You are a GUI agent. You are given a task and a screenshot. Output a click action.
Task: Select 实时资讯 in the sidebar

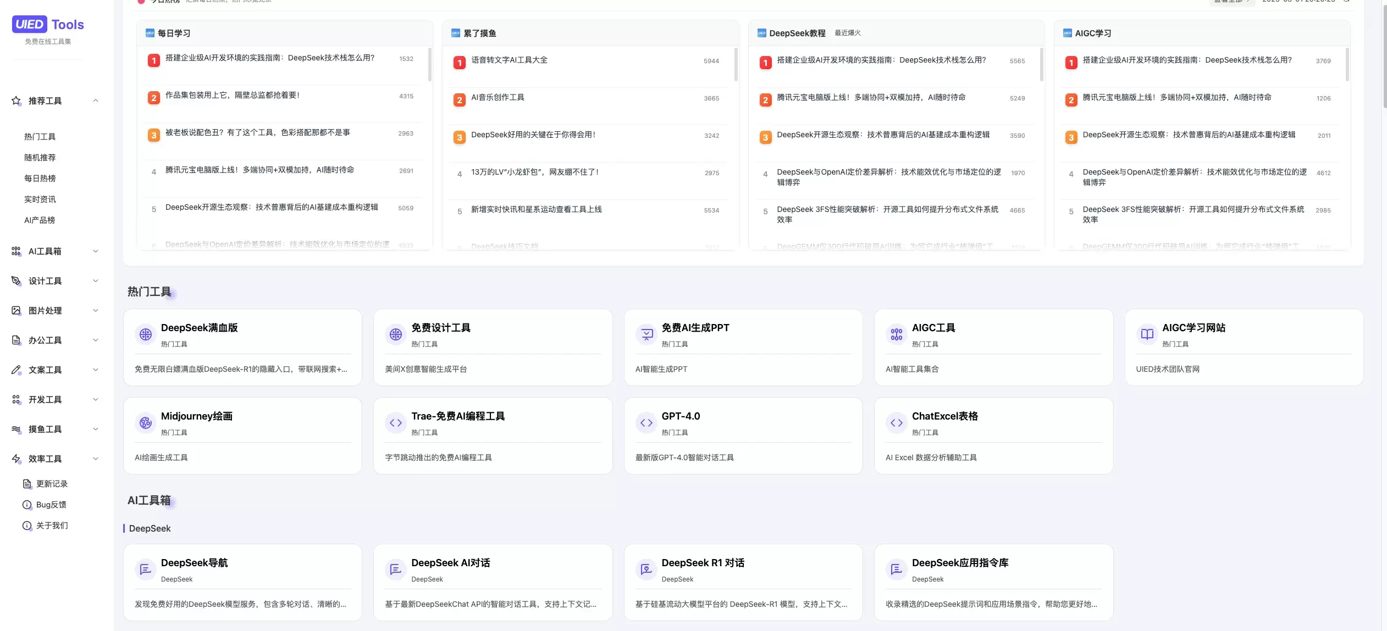pyautogui.click(x=40, y=199)
